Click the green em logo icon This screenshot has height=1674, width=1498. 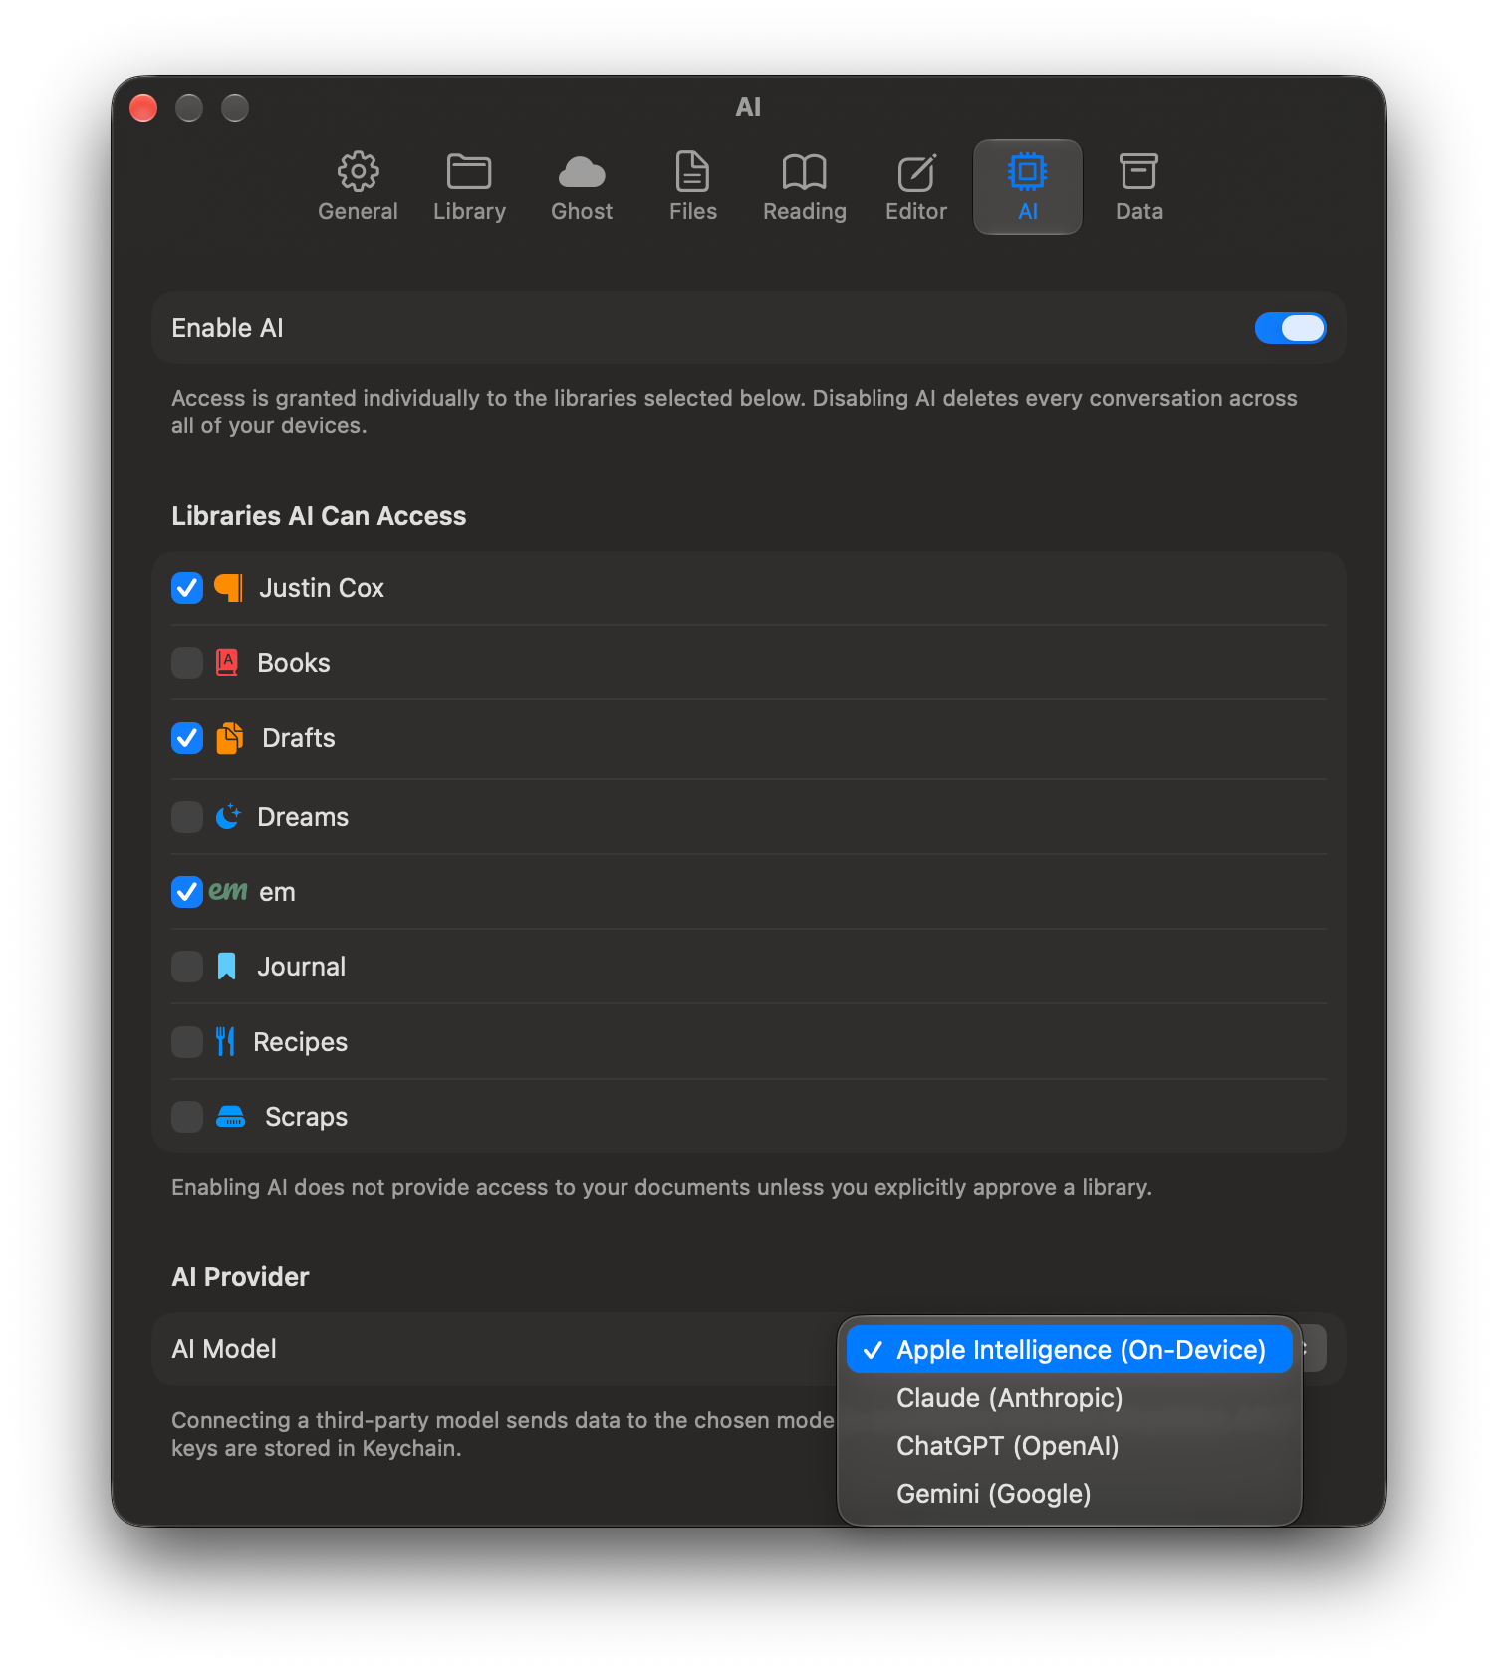point(228,890)
